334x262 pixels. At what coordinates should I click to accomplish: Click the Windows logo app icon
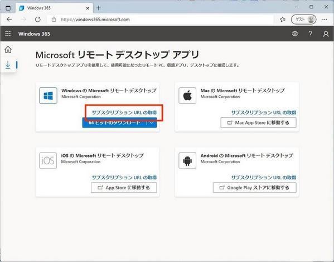(x=48, y=96)
